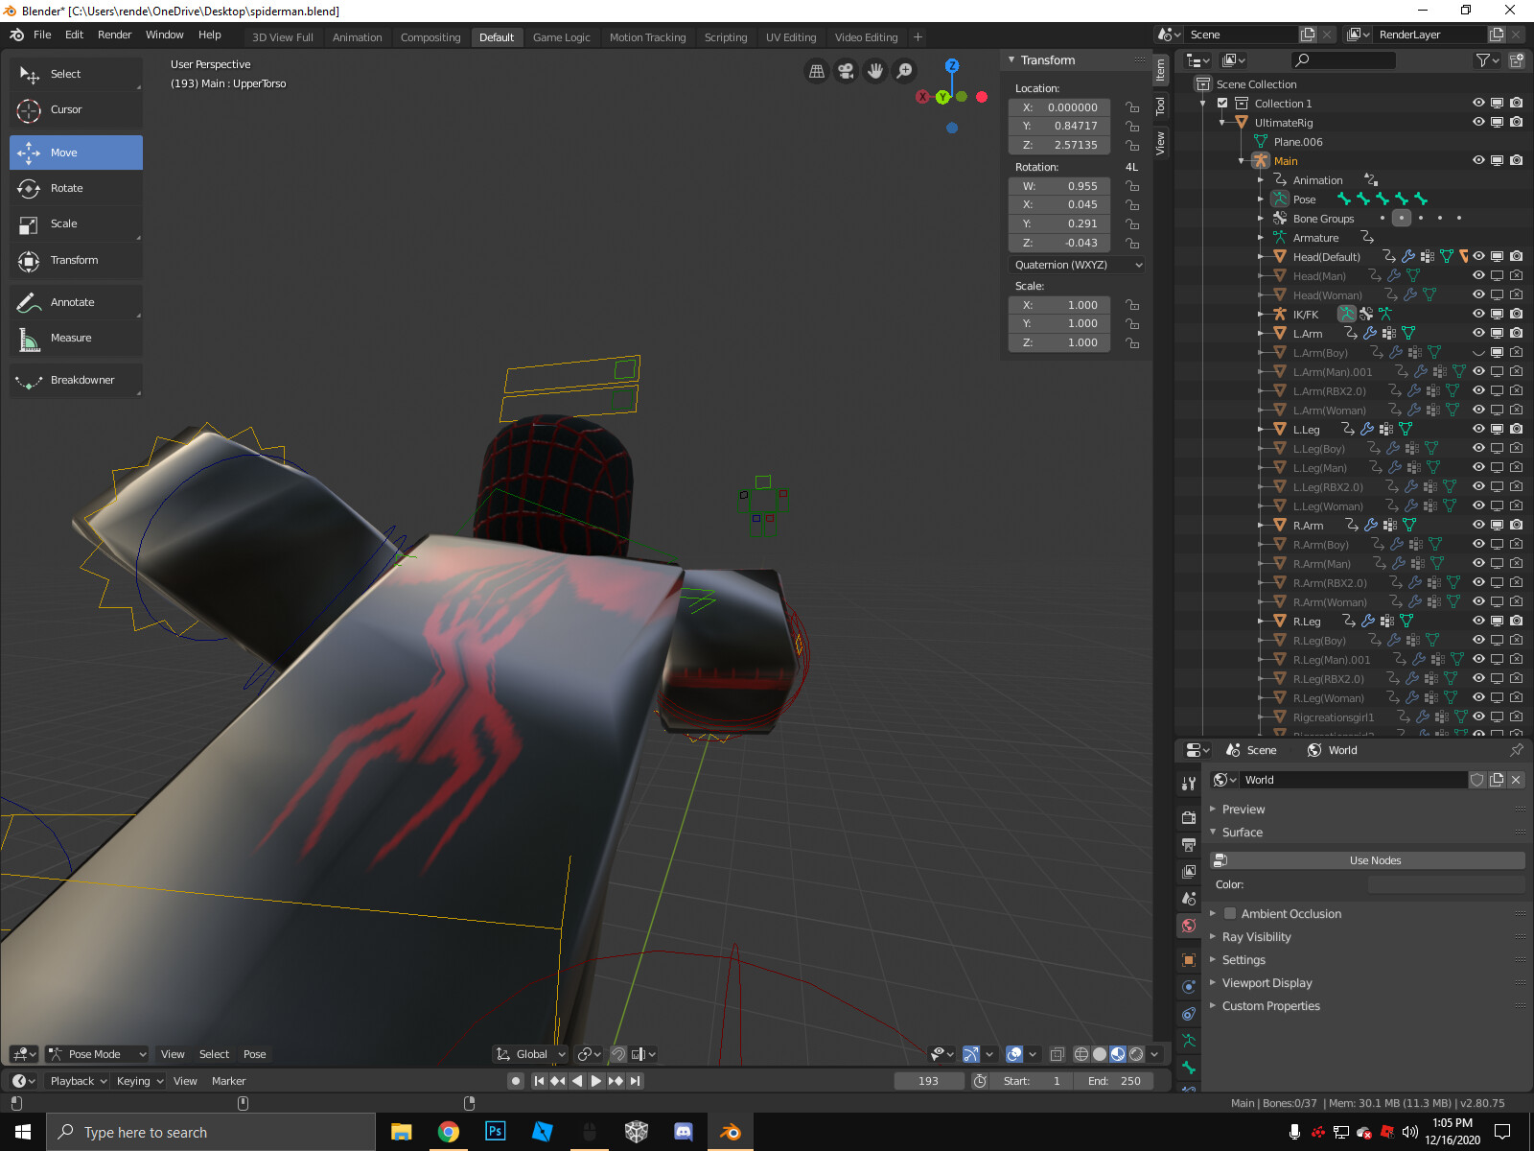Switch to the Scripting workspace tab

coord(725,37)
